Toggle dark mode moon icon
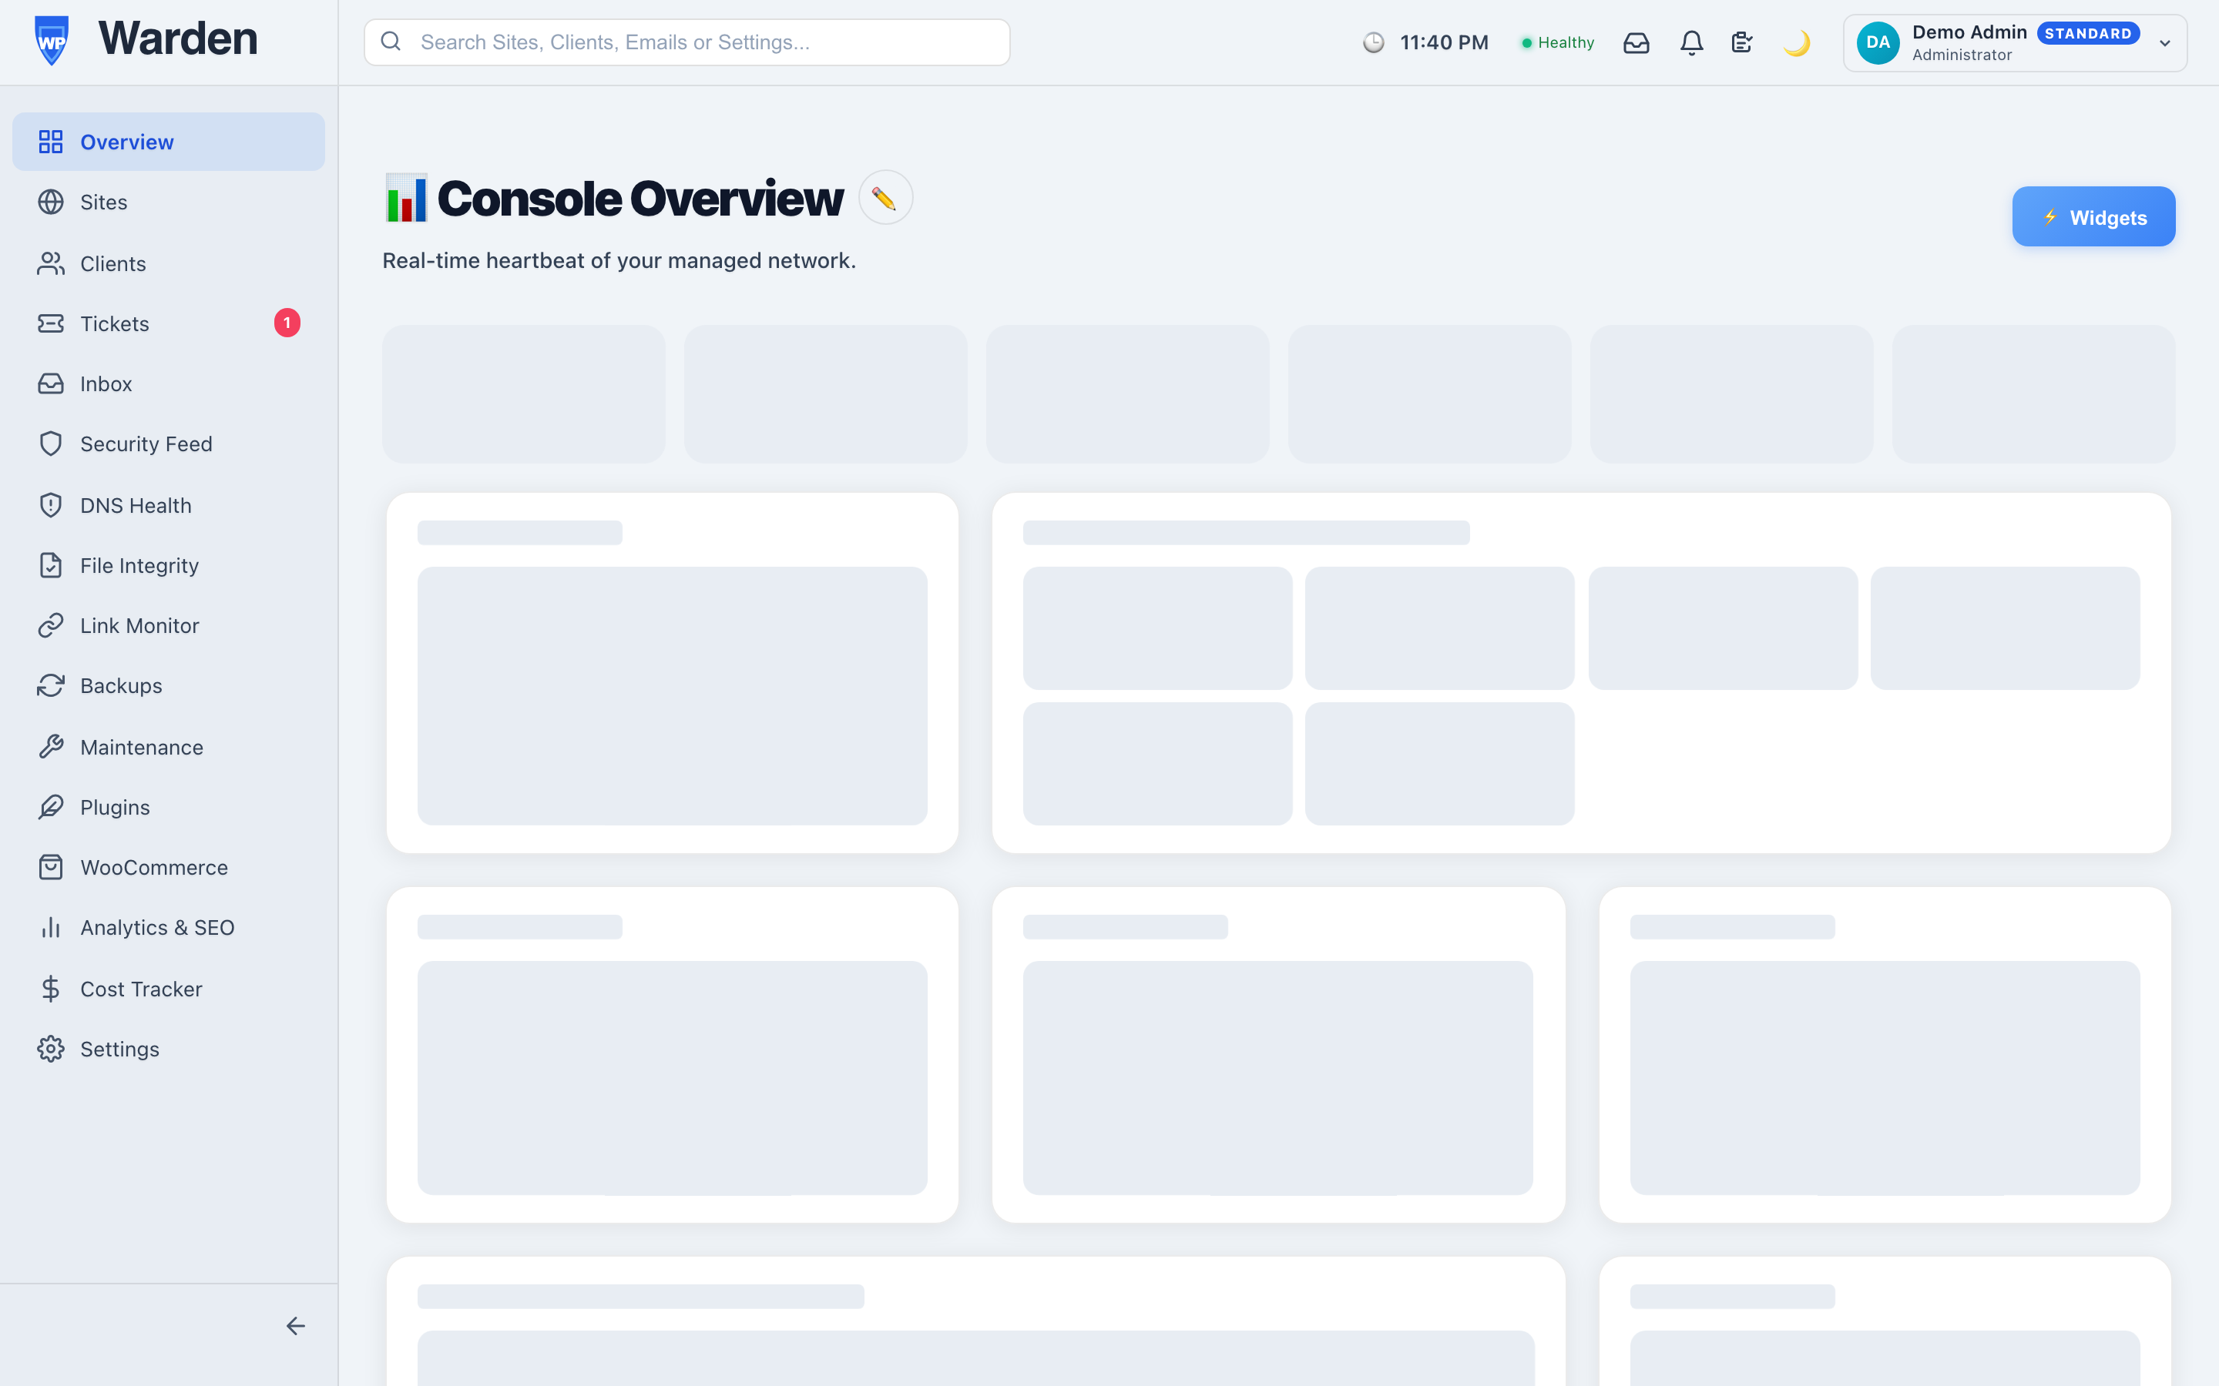This screenshot has height=1386, width=2219. 1796,43
